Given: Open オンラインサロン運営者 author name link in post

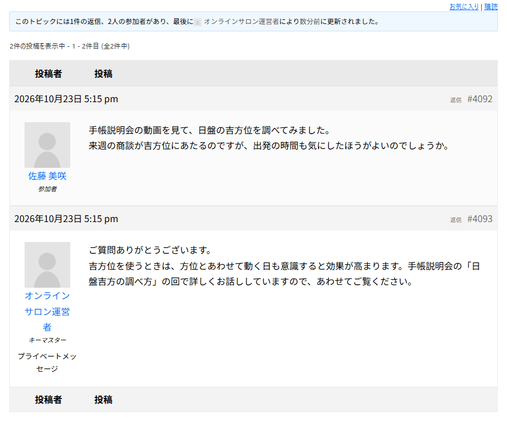Looking at the screenshot, I should tap(47, 312).
